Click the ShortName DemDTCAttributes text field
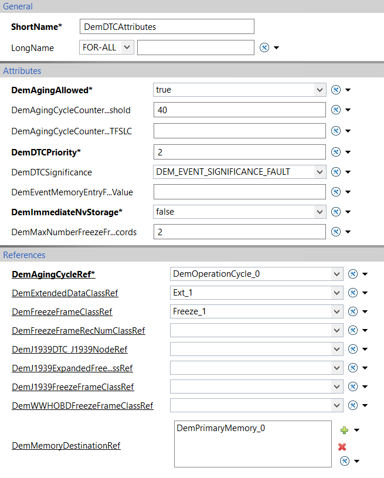Viewport: 384px width, 478px height. click(x=167, y=26)
